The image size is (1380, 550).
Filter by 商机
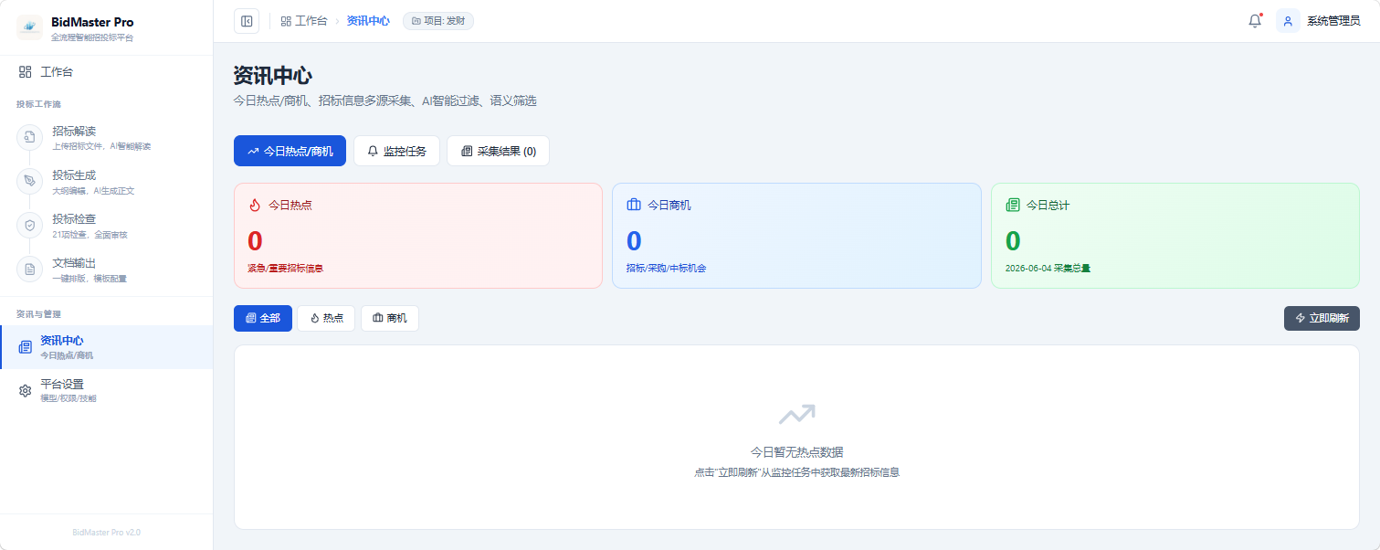[390, 318]
